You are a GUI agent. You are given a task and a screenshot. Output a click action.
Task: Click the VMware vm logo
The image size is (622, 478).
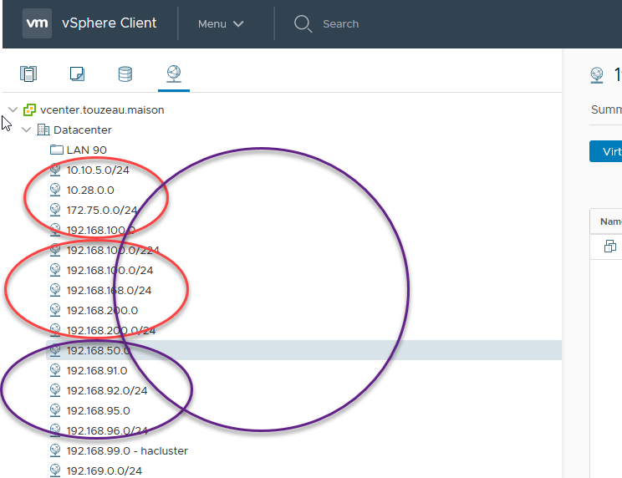point(38,23)
